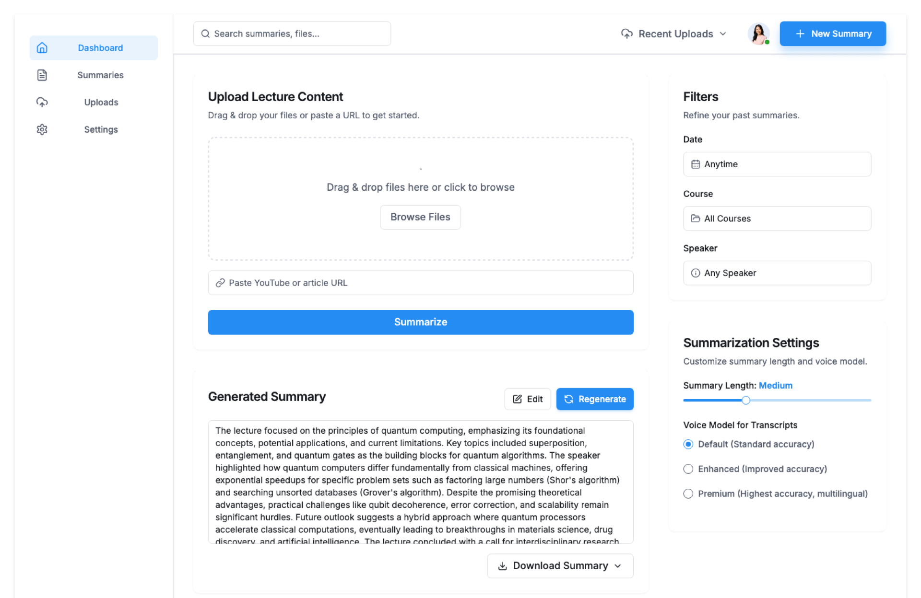
Task: Choose Premium highest accuracy voice model
Action: [x=688, y=494]
